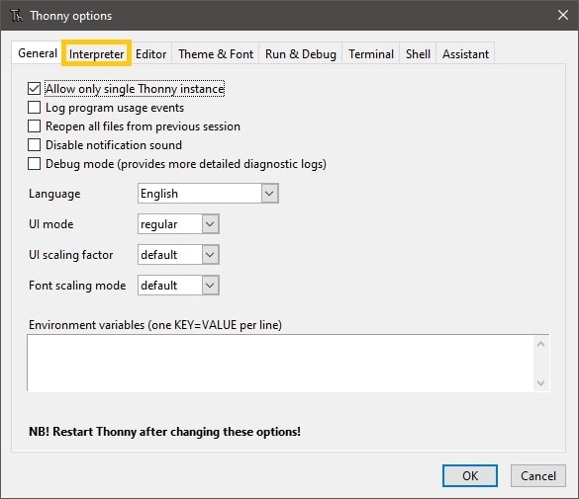Uncheck Allow only single Thonny instance
The image size is (579, 499).
(34, 89)
